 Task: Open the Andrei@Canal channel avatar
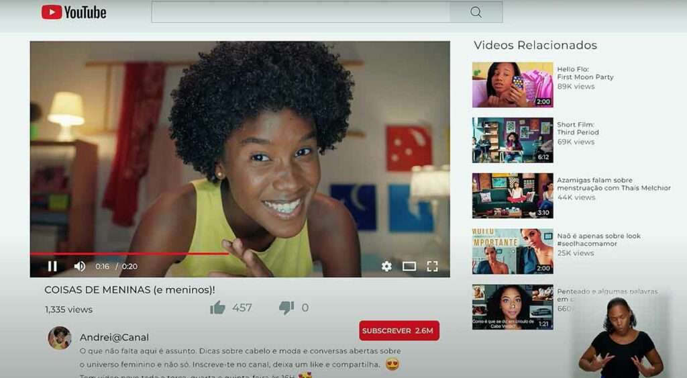tap(60, 338)
